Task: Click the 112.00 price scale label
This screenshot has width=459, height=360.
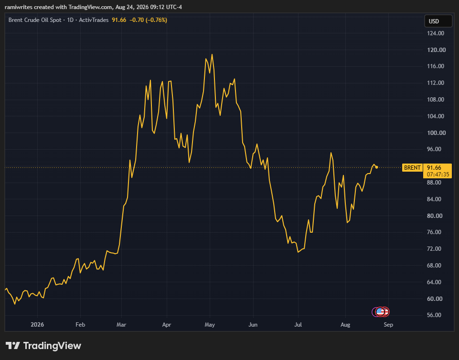Action: point(436,82)
